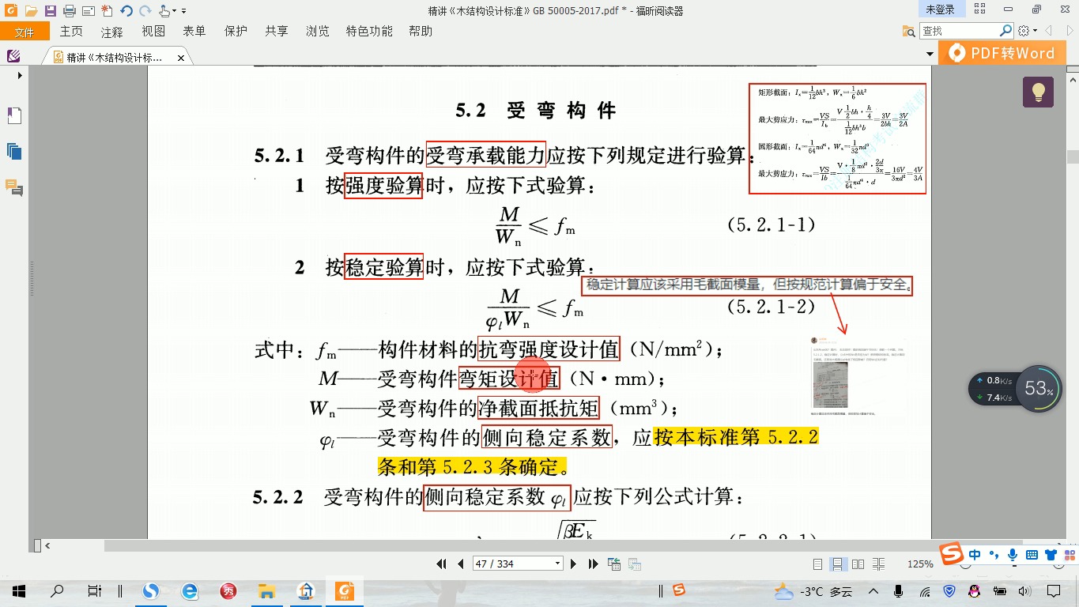The height and width of the screenshot is (607, 1079).
Task: Open the page thumbnails panel
Action: (x=13, y=149)
